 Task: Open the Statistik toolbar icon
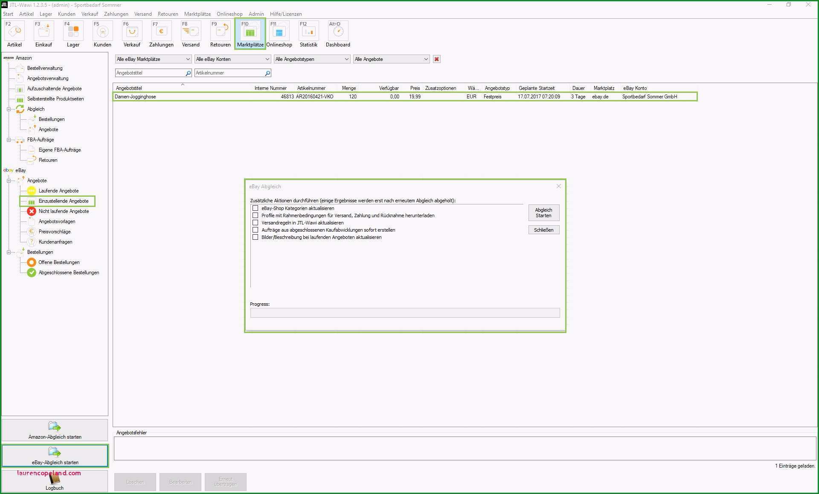coord(308,34)
